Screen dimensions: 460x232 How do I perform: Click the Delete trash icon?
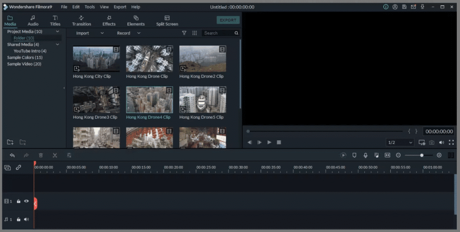[41, 155]
